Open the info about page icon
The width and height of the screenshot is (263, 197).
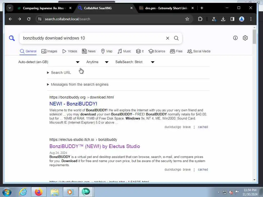(x=235, y=38)
